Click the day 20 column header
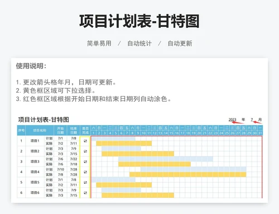Viewport: 279px width, 214px height. [x=199, y=133]
